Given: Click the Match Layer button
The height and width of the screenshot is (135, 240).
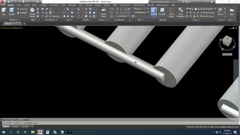Looking at the screenshot, I should coord(207,16).
